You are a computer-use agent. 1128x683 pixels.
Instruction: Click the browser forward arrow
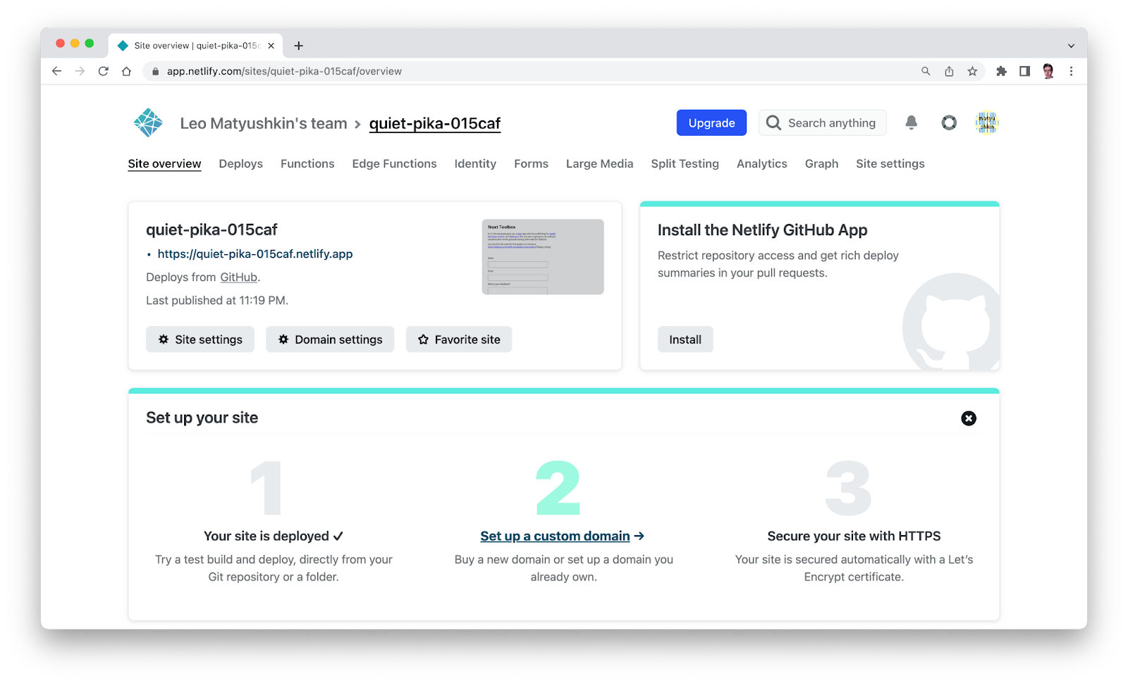80,71
